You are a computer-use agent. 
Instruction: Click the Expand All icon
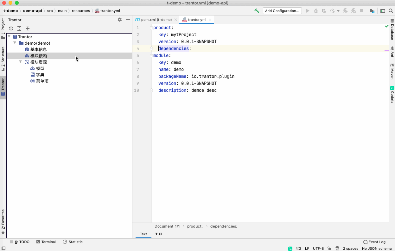(x=19, y=28)
